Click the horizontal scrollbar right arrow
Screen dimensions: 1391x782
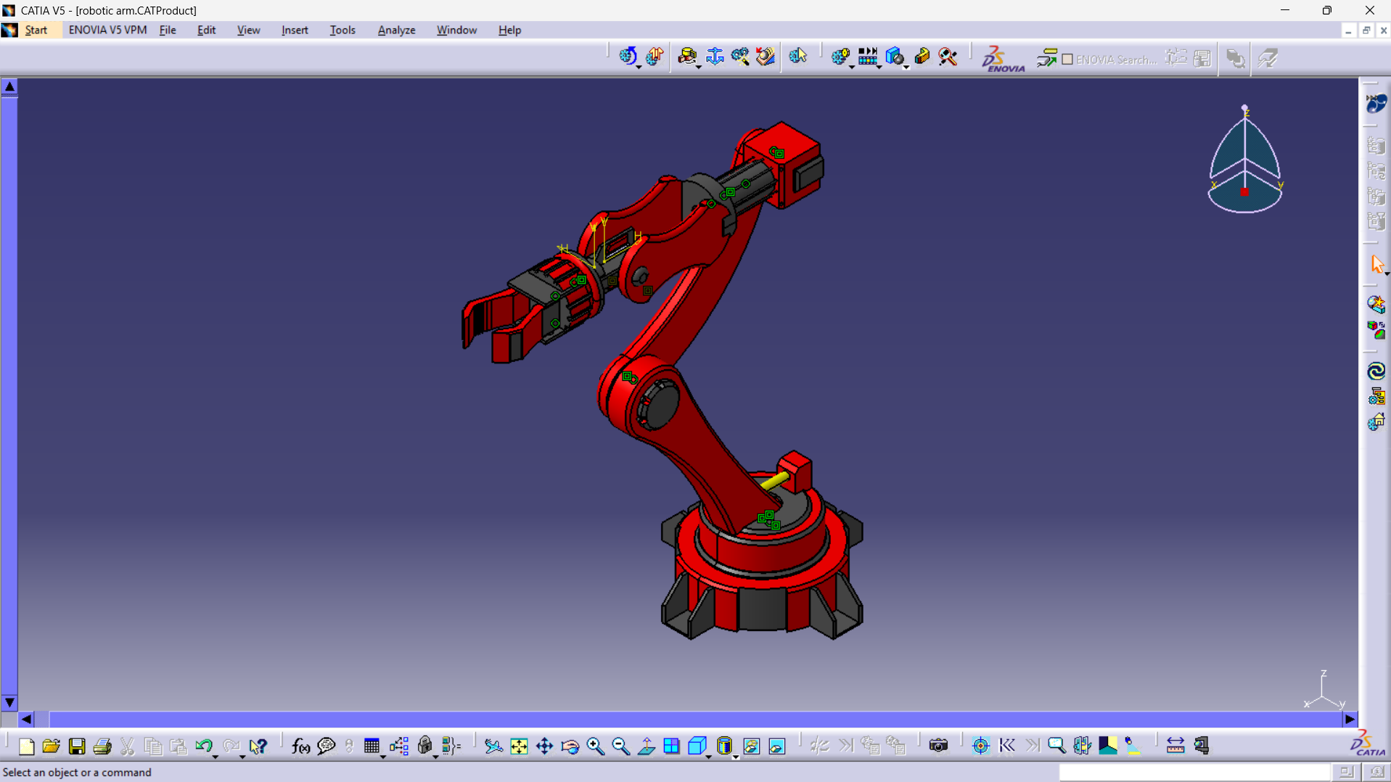[1349, 719]
